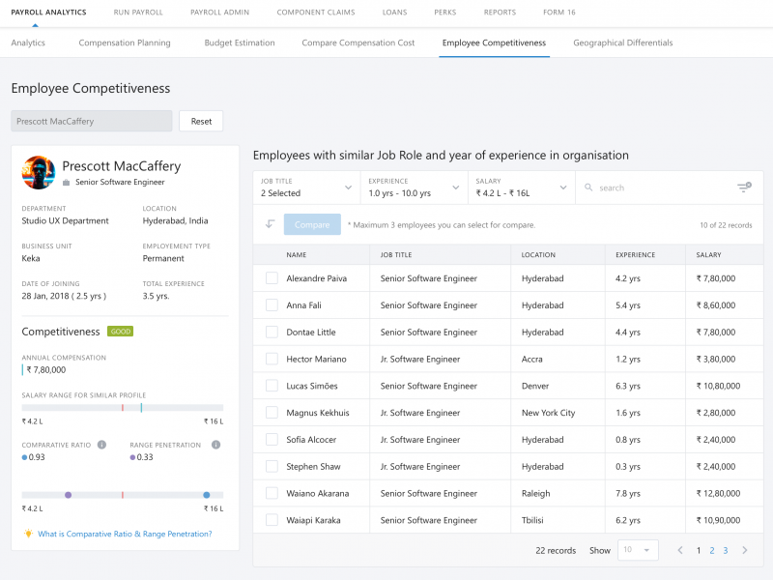Viewport: 773px width, 580px height.
Task: Switch to Compensation Planning tab
Action: tap(125, 43)
